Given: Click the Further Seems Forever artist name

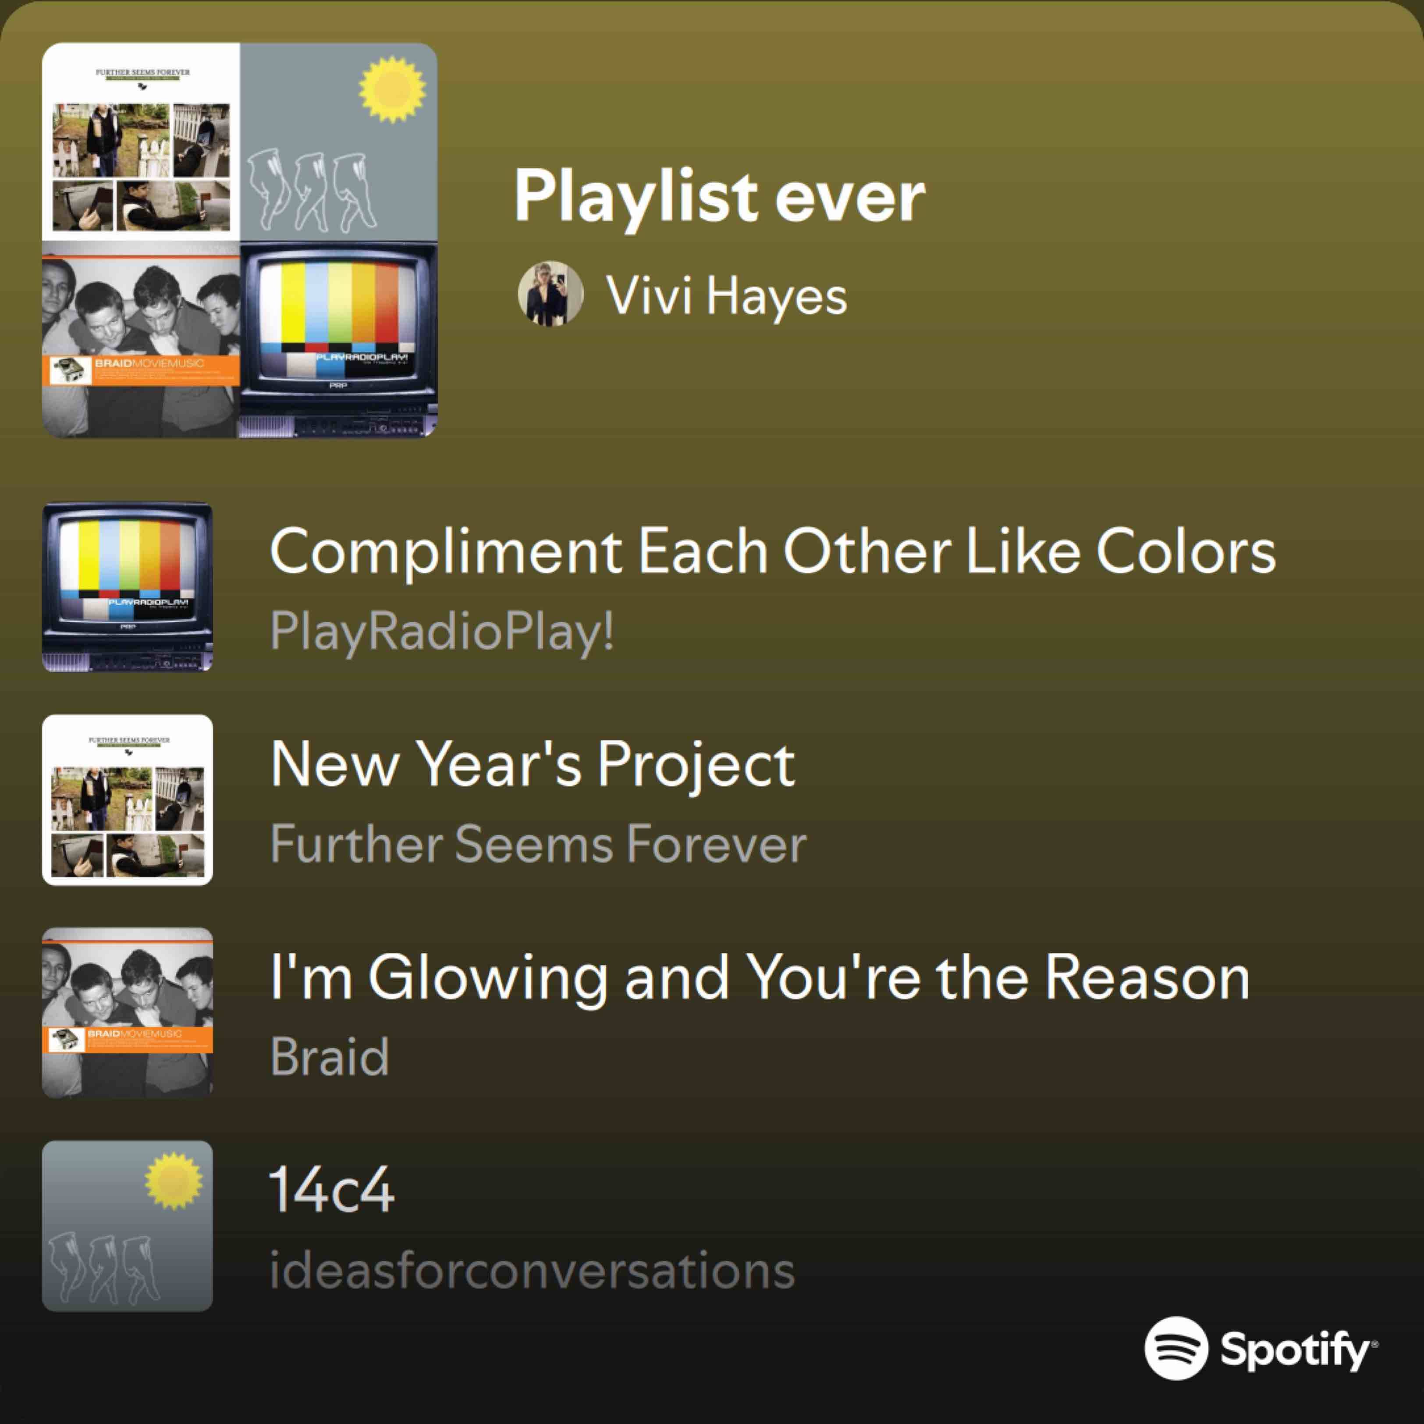Looking at the screenshot, I should pos(538,843).
